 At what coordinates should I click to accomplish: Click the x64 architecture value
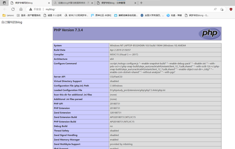112,59
